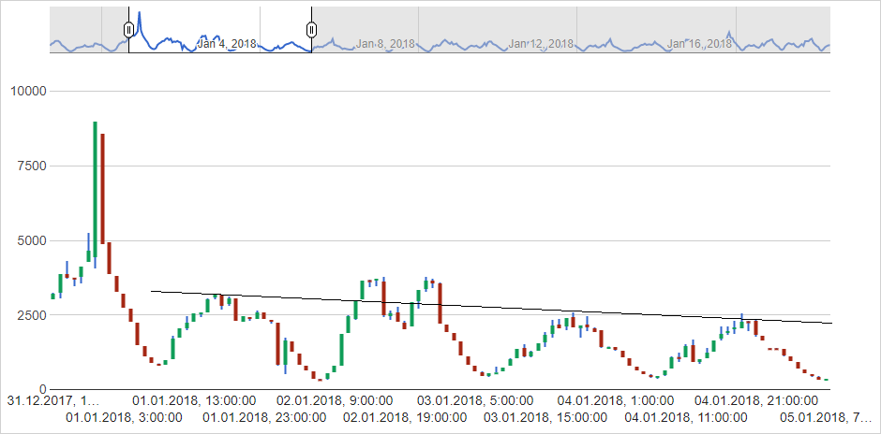
Task: Click the 03.01.2018, 15:00:00 axis label
Action: pos(545,418)
